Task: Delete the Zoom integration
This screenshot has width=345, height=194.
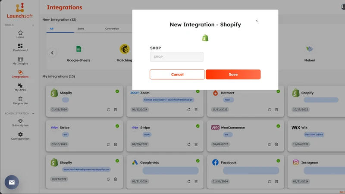Action: coord(196,110)
